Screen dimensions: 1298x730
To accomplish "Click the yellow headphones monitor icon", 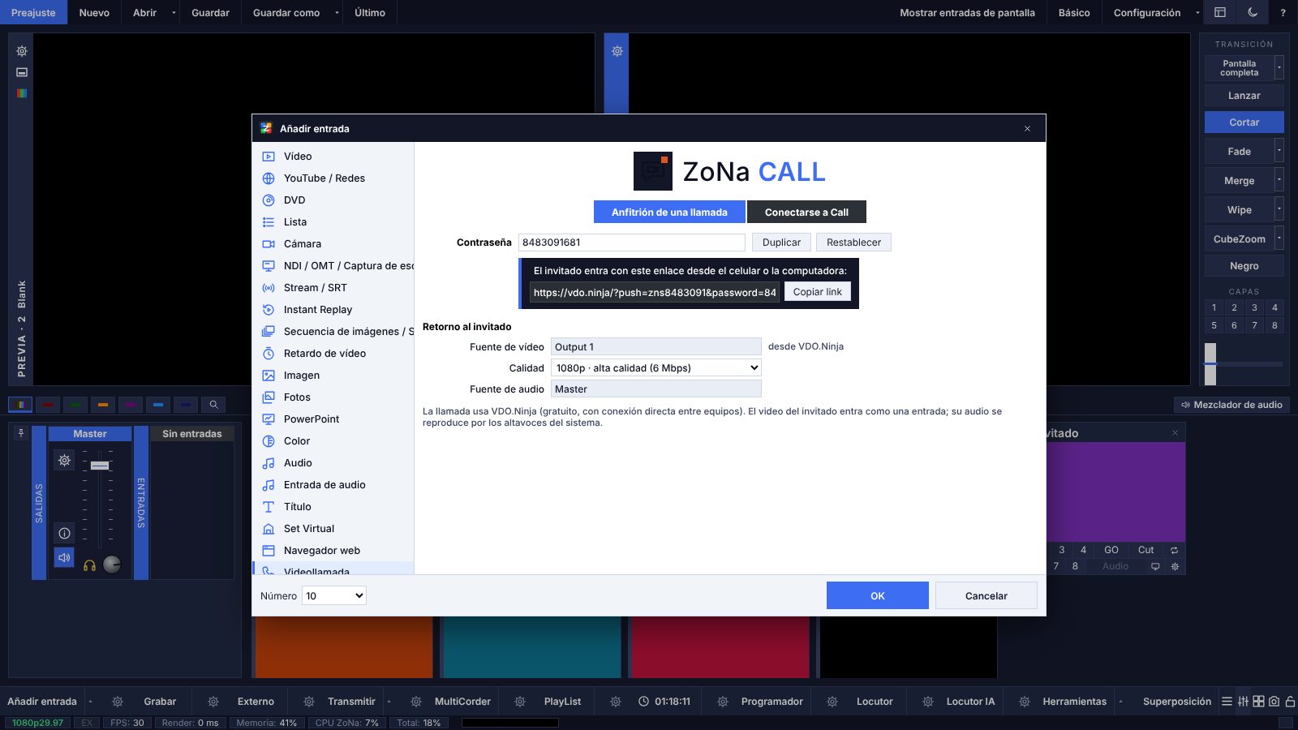I will pos(89,565).
